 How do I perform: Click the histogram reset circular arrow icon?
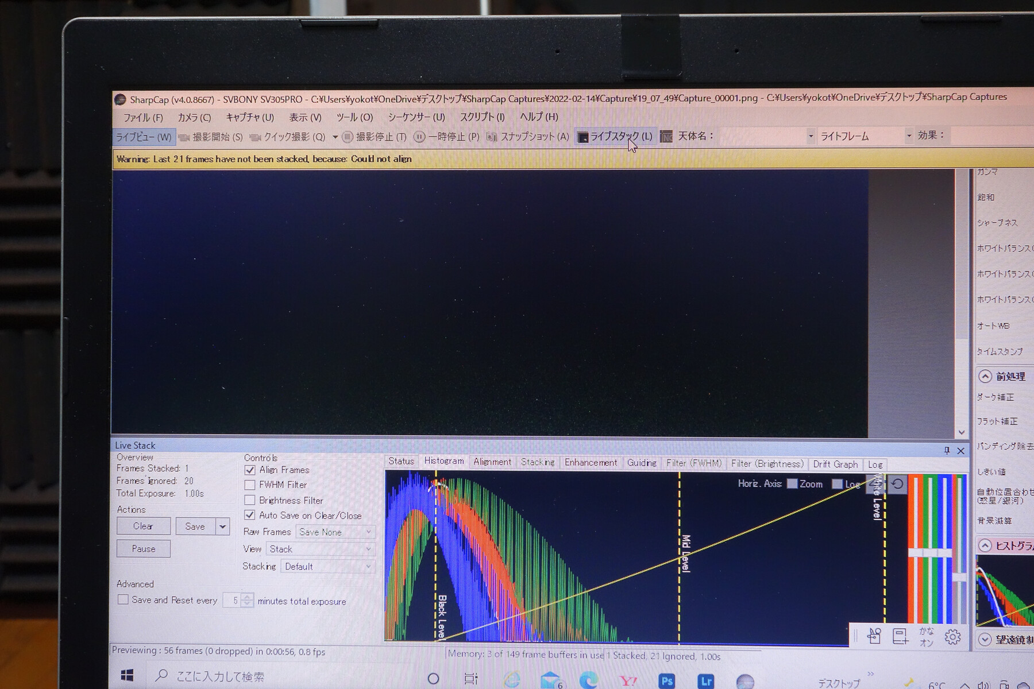897,485
